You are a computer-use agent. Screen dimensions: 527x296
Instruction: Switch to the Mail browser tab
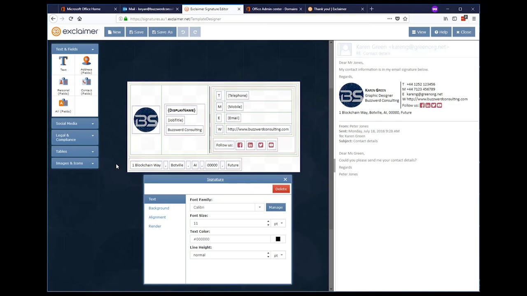coord(150,9)
